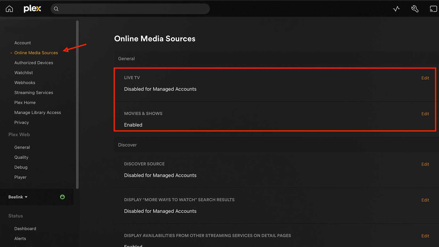This screenshot has height=247, width=439.
Task: Edit the Live TV setting
Action: (425, 78)
